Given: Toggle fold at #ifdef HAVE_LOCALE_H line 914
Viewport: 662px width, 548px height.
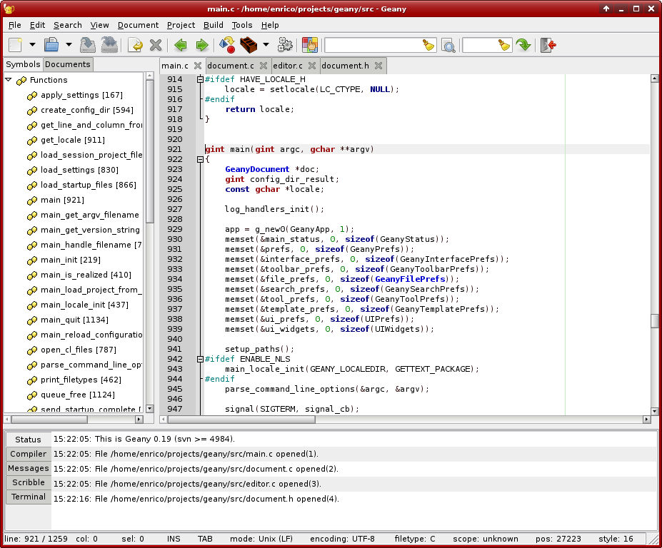Looking at the screenshot, I should click(x=201, y=79).
